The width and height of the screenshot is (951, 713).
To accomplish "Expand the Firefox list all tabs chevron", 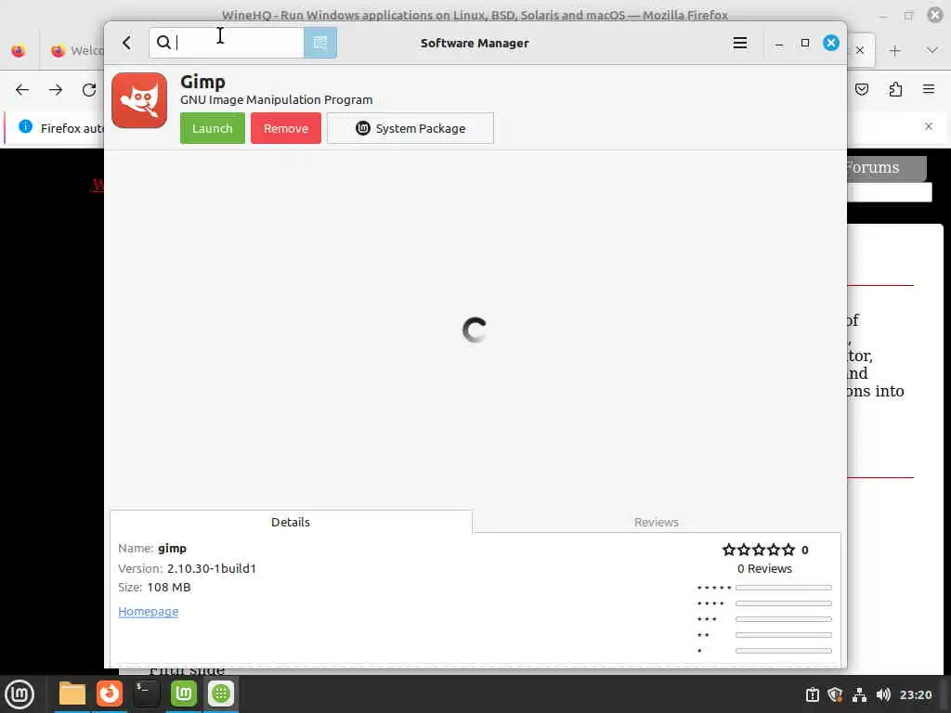I will (x=932, y=50).
